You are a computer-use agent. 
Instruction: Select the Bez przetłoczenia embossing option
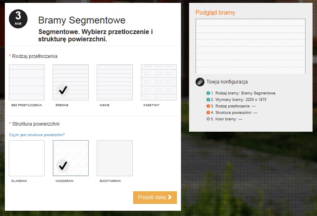pyautogui.click(x=27, y=82)
